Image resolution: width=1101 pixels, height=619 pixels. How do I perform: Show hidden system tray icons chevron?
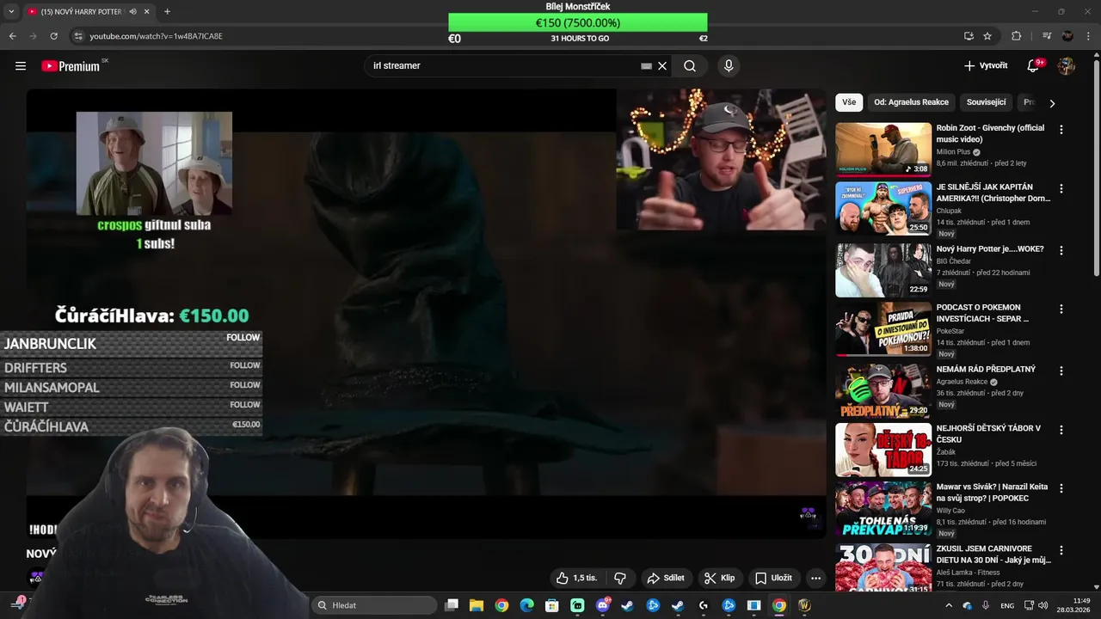(949, 605)
